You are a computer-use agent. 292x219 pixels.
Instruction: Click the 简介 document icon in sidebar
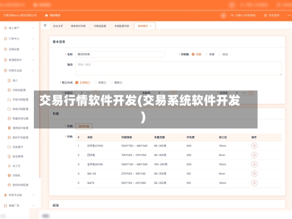pos(9,81)
